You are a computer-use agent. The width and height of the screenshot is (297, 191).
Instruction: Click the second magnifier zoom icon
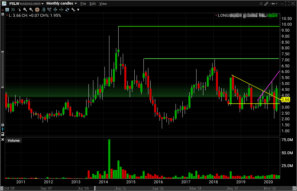tap(31, 10)
